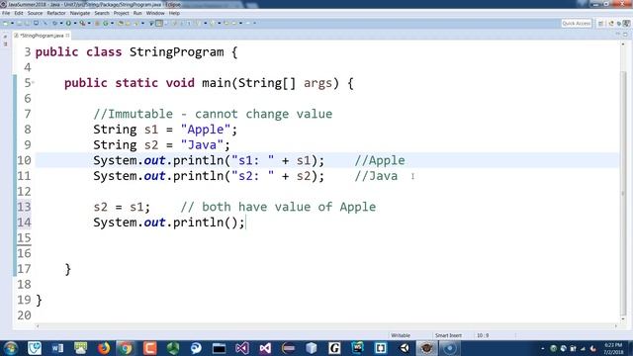Viewport: 633px width, 356px height.
Task: Open the Help menu
Action: click(x=174, y=13)
